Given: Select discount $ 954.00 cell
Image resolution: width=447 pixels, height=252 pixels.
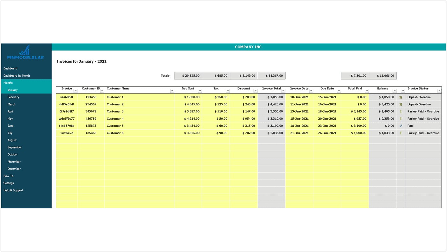Looking at the screenshot, I should [244, 119].
